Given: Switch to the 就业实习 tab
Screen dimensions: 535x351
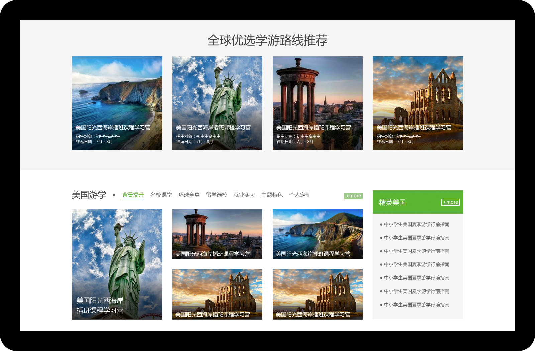Looking at the screenshot, I should (244, 195).
